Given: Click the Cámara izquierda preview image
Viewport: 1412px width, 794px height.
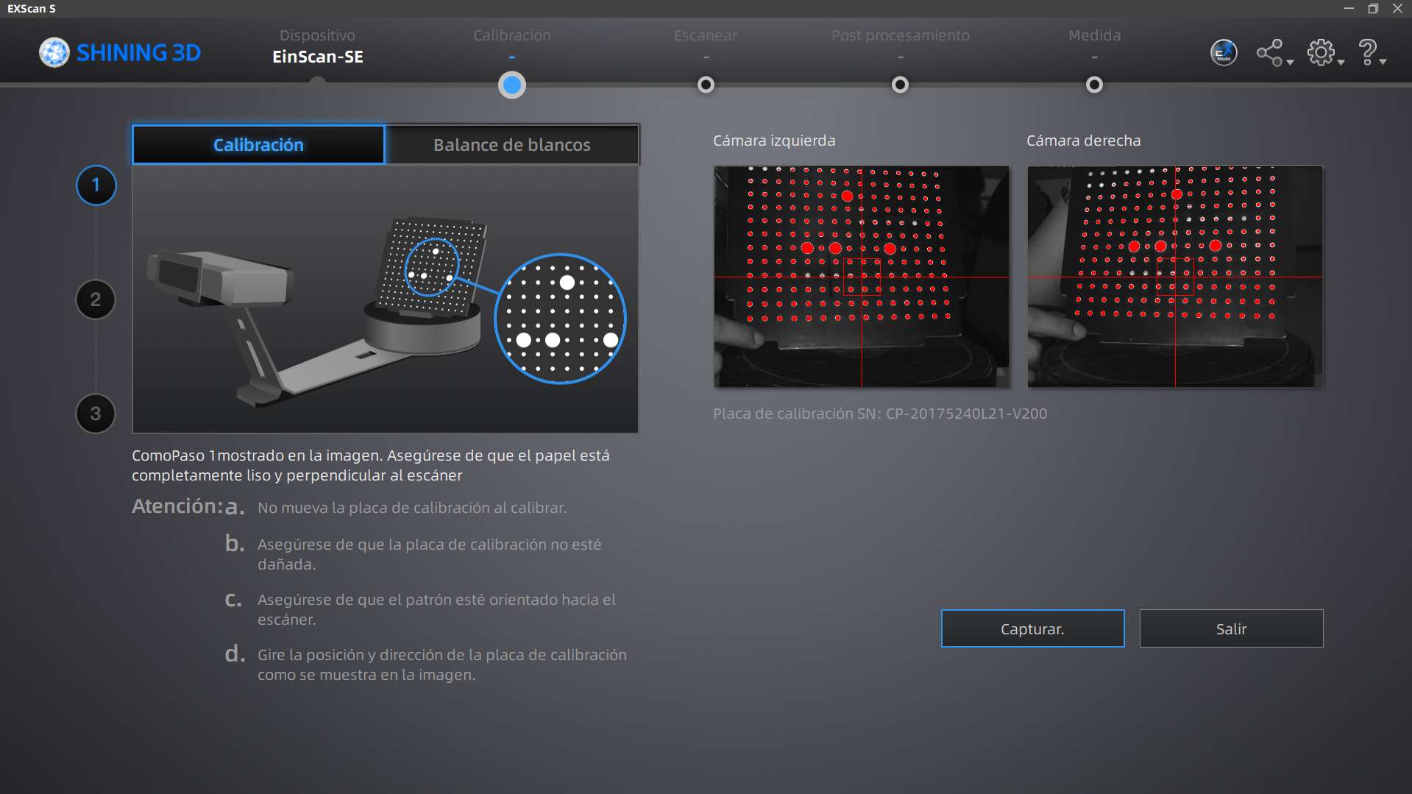Looking at the screenshot, I should (861, 277).
